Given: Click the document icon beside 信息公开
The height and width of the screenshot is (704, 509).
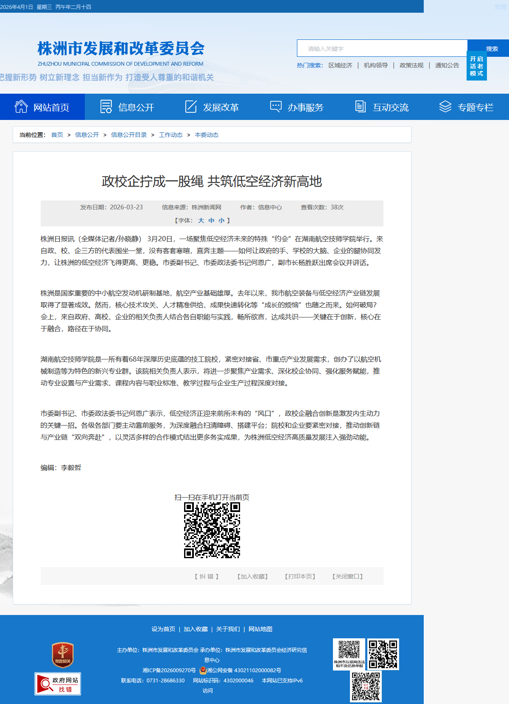Looking at the screenshot, I should click(x=106, y=107).
